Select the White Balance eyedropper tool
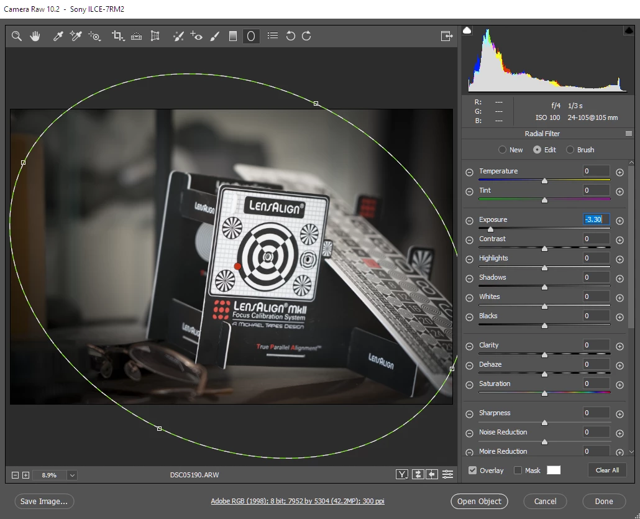The image size is (640, 519). (x=58, y=36)
